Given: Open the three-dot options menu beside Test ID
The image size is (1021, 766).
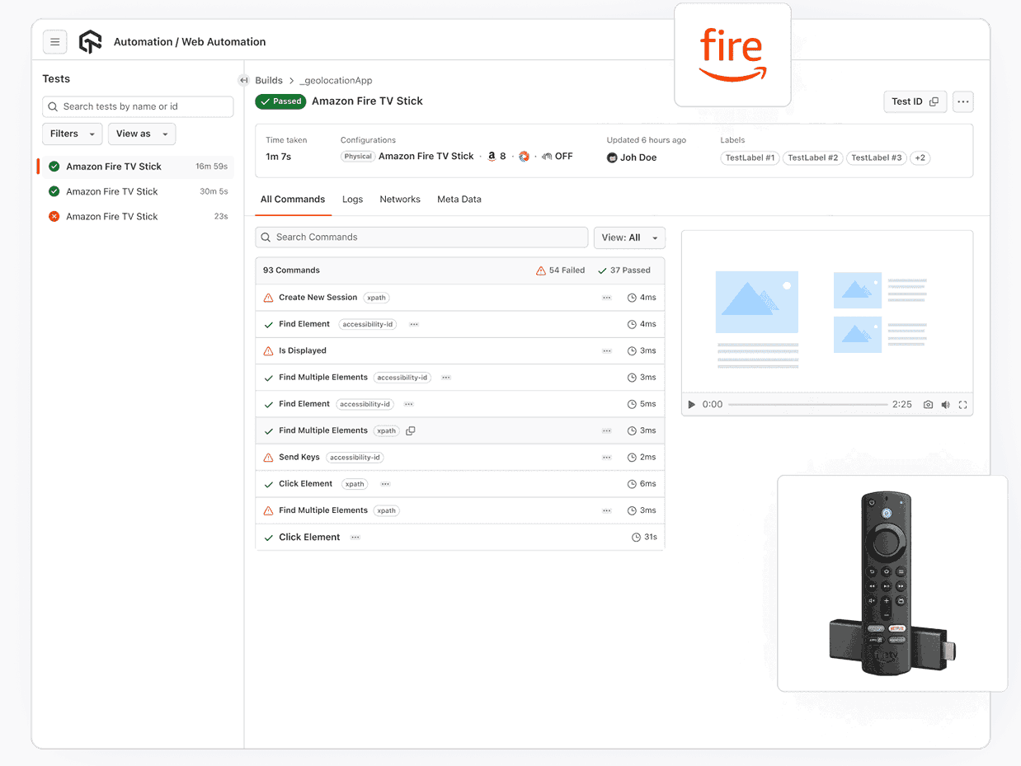Looking at the screenshot, I should (x=962, y=101).
